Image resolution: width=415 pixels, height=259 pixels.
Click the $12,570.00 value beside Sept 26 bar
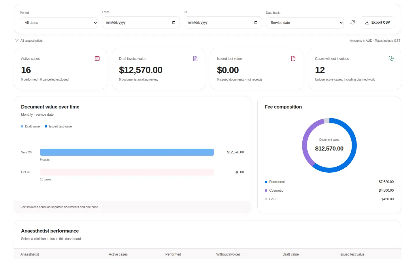click(x=235, y=152)
